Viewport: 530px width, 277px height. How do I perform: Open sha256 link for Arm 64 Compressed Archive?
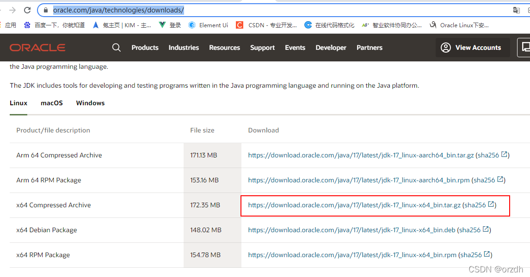493,155
